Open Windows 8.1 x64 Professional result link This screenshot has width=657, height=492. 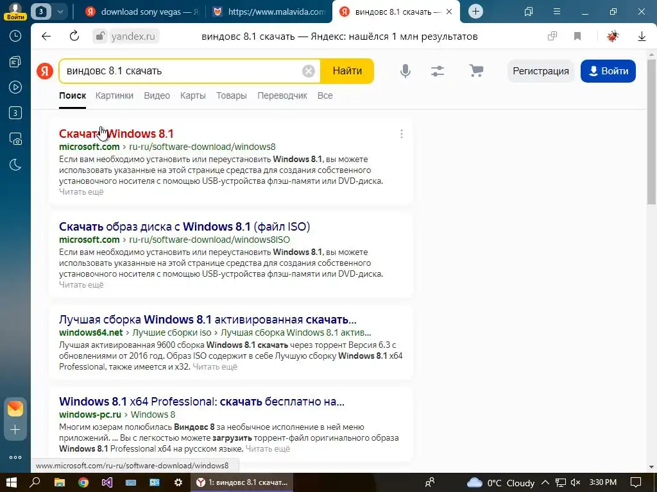[201, 402]
